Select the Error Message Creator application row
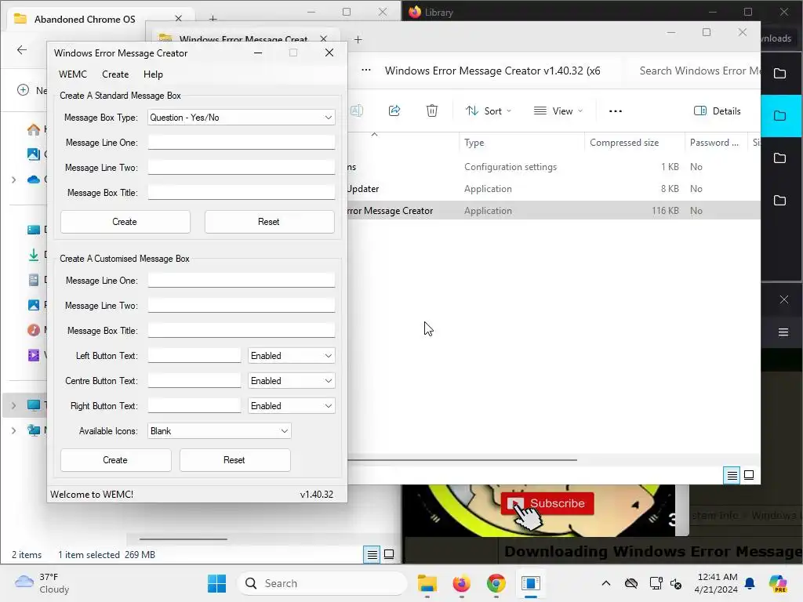 click(x=554, y=211)
